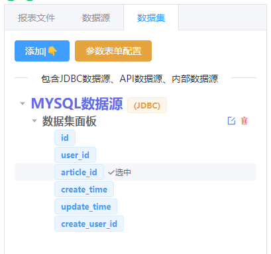
Task: Select the MYSQL数据源 label
Action: pos(77,104)
